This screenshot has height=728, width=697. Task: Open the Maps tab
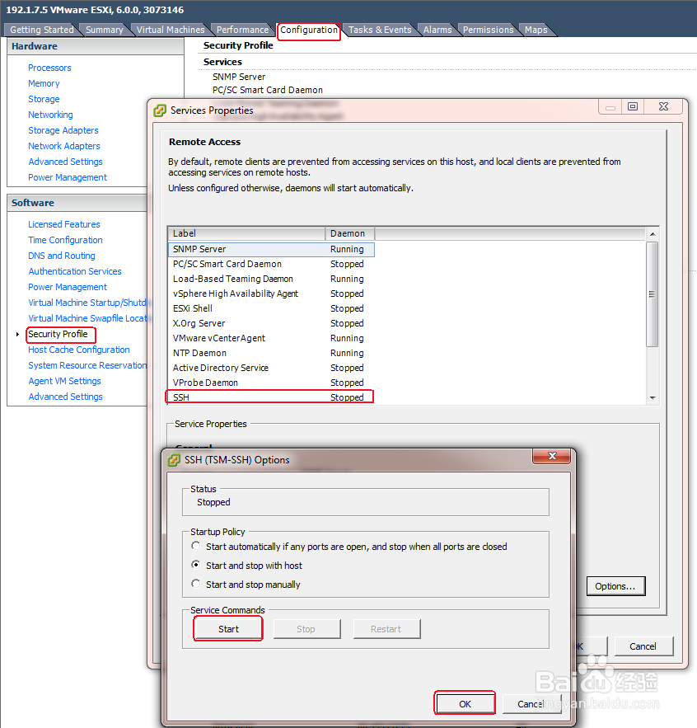(536, 30)
